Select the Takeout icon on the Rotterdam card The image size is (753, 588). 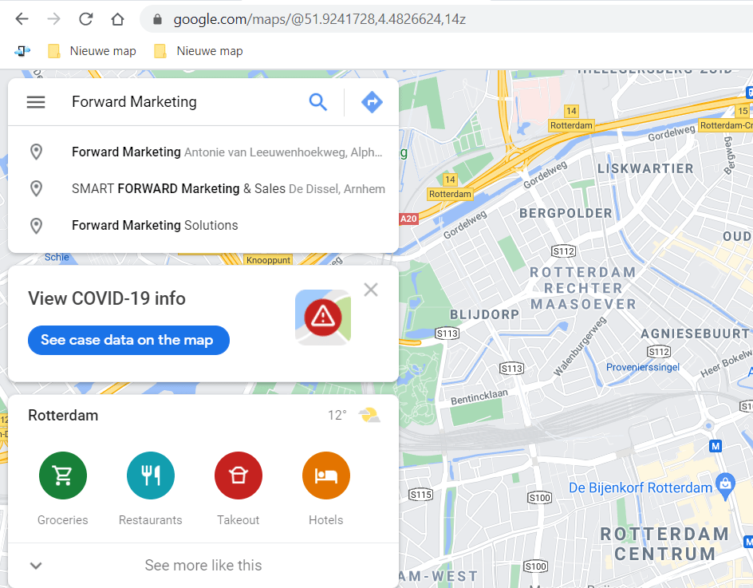pos(238,475)
